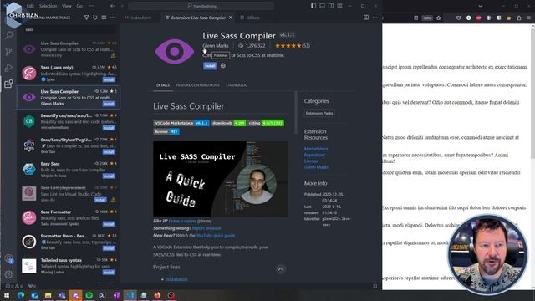Select the Changelog tab
The height and width of the screenshot is (301, 535).
tap(237, 85)
